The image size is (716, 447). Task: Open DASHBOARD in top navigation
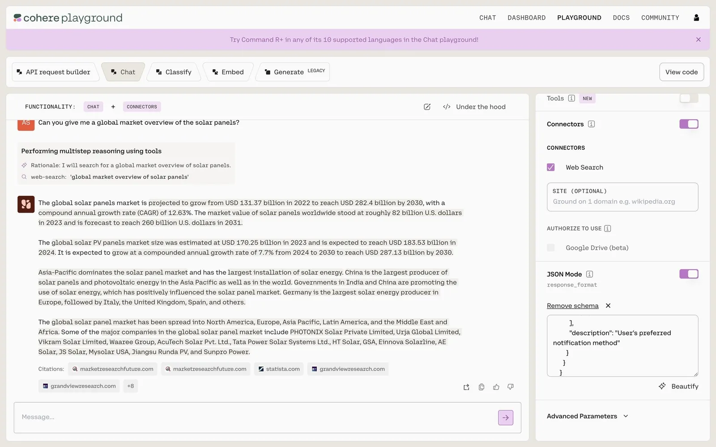click(526, 18)
